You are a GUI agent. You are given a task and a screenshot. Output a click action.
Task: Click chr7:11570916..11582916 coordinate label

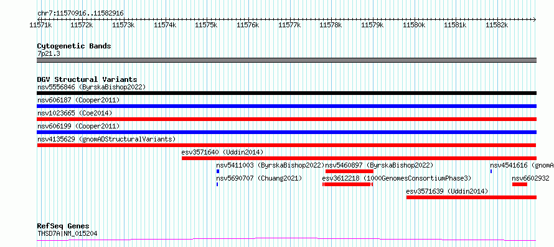(x=80, y=14)
